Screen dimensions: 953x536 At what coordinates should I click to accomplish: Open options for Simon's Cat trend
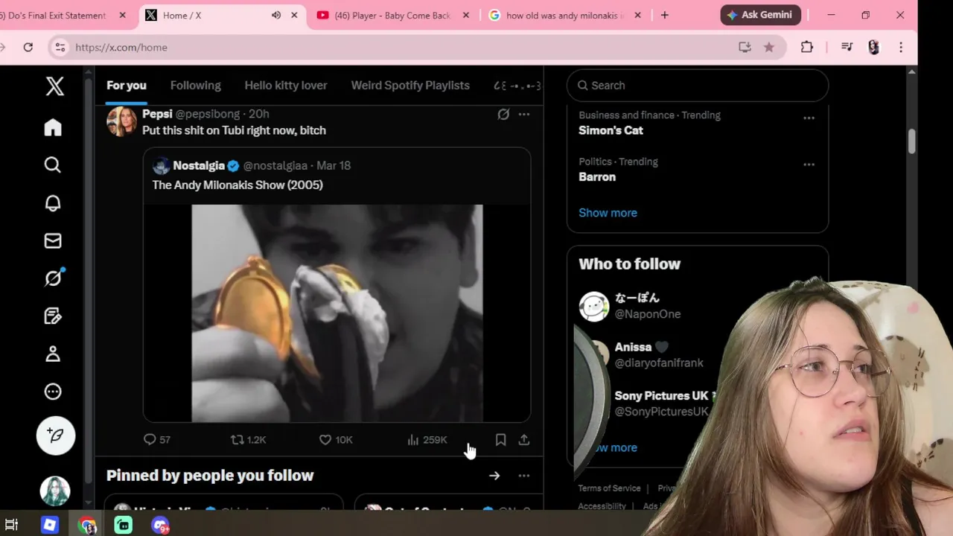click(809, 118)
